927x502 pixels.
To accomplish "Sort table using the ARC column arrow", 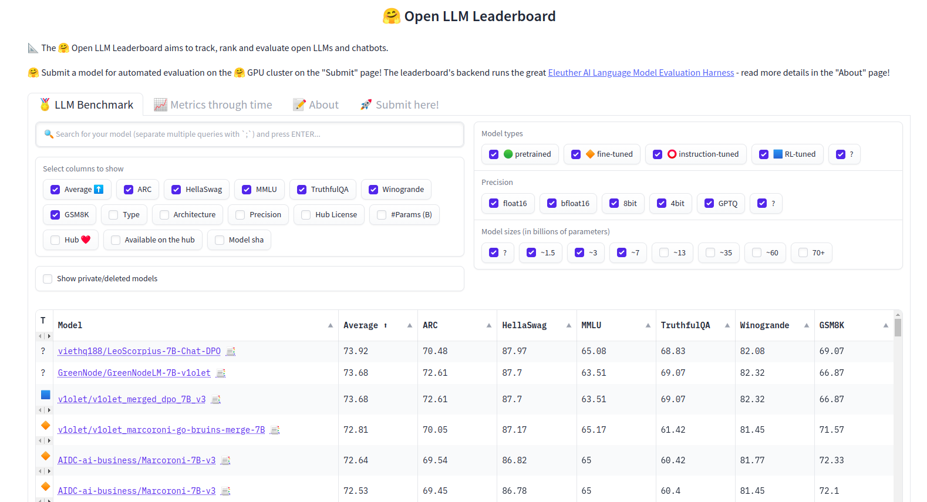I will point(488,325).
